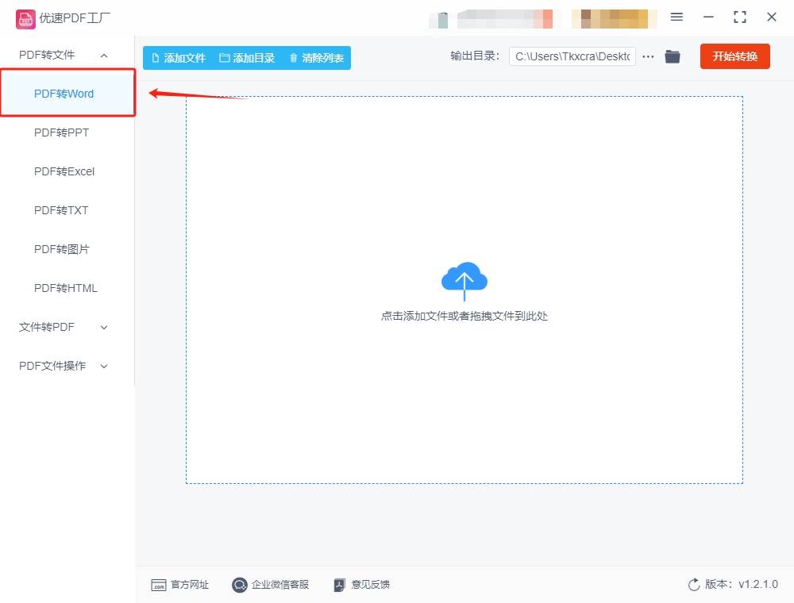Collapse the PDF转文件 category
Image resolution: width=794 pixels, height=603 pixels.
103,55
